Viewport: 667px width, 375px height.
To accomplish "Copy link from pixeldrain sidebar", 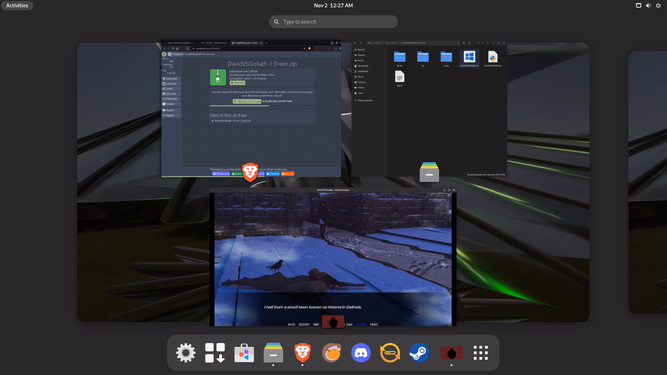I will 171,84.
